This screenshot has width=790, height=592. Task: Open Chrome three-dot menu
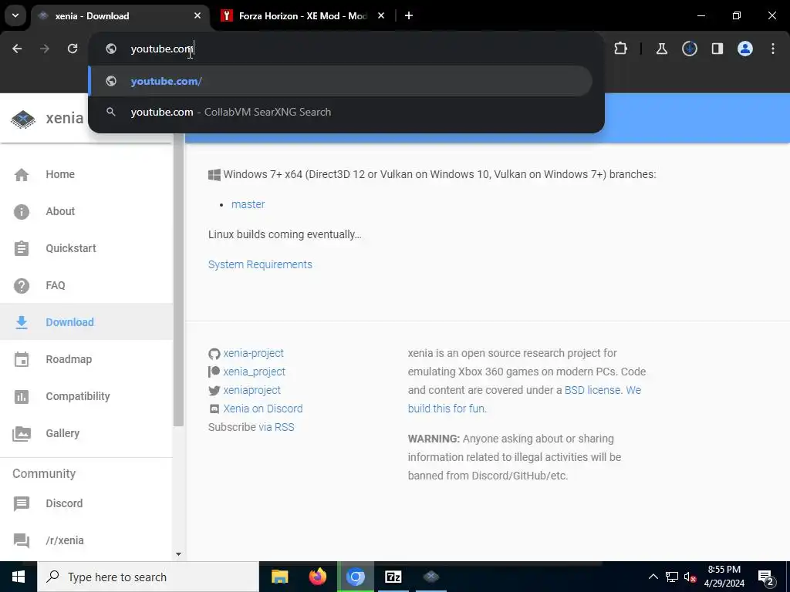(x=773, y=49)
